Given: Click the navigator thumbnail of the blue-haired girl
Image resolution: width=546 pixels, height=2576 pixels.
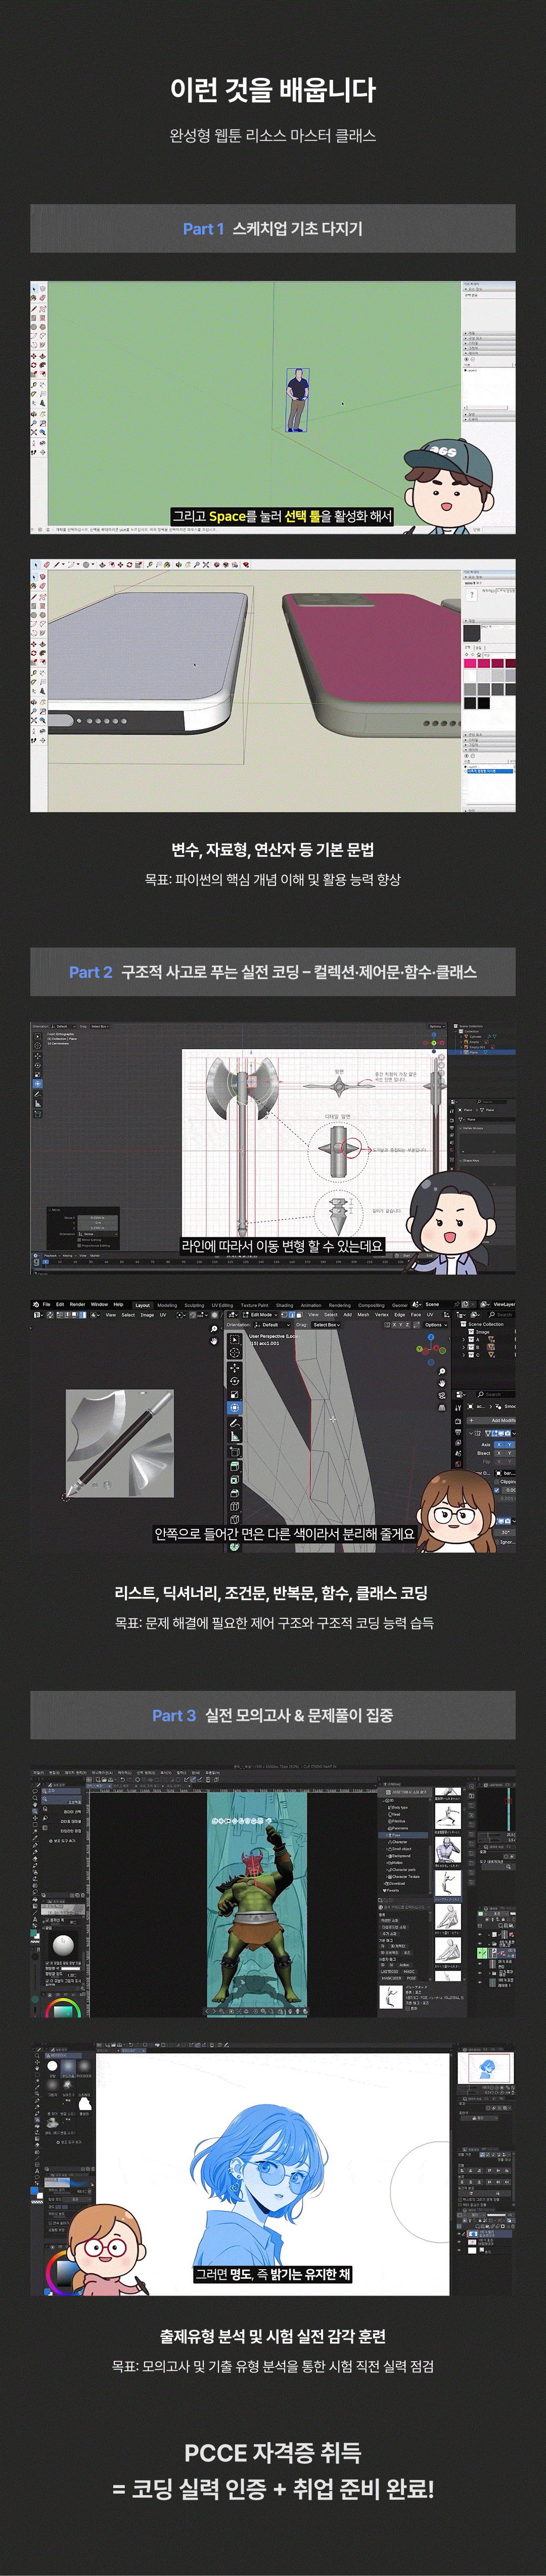Looking at the screenshot, I should click(x=486, y=2068).
